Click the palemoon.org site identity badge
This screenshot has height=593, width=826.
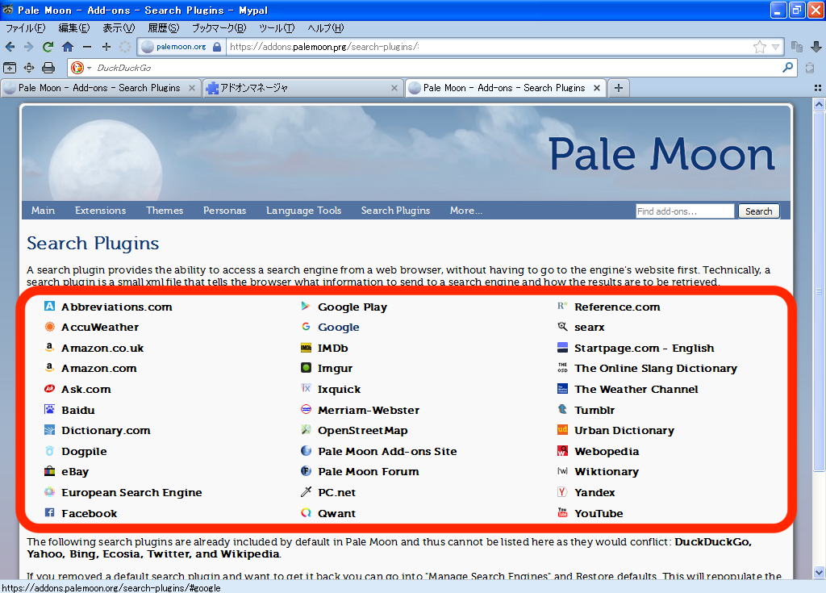pos(181,47)
